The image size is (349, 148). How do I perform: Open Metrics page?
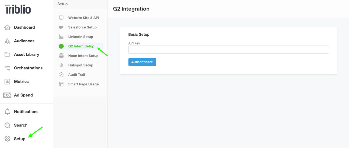click(x=21, y=82)
